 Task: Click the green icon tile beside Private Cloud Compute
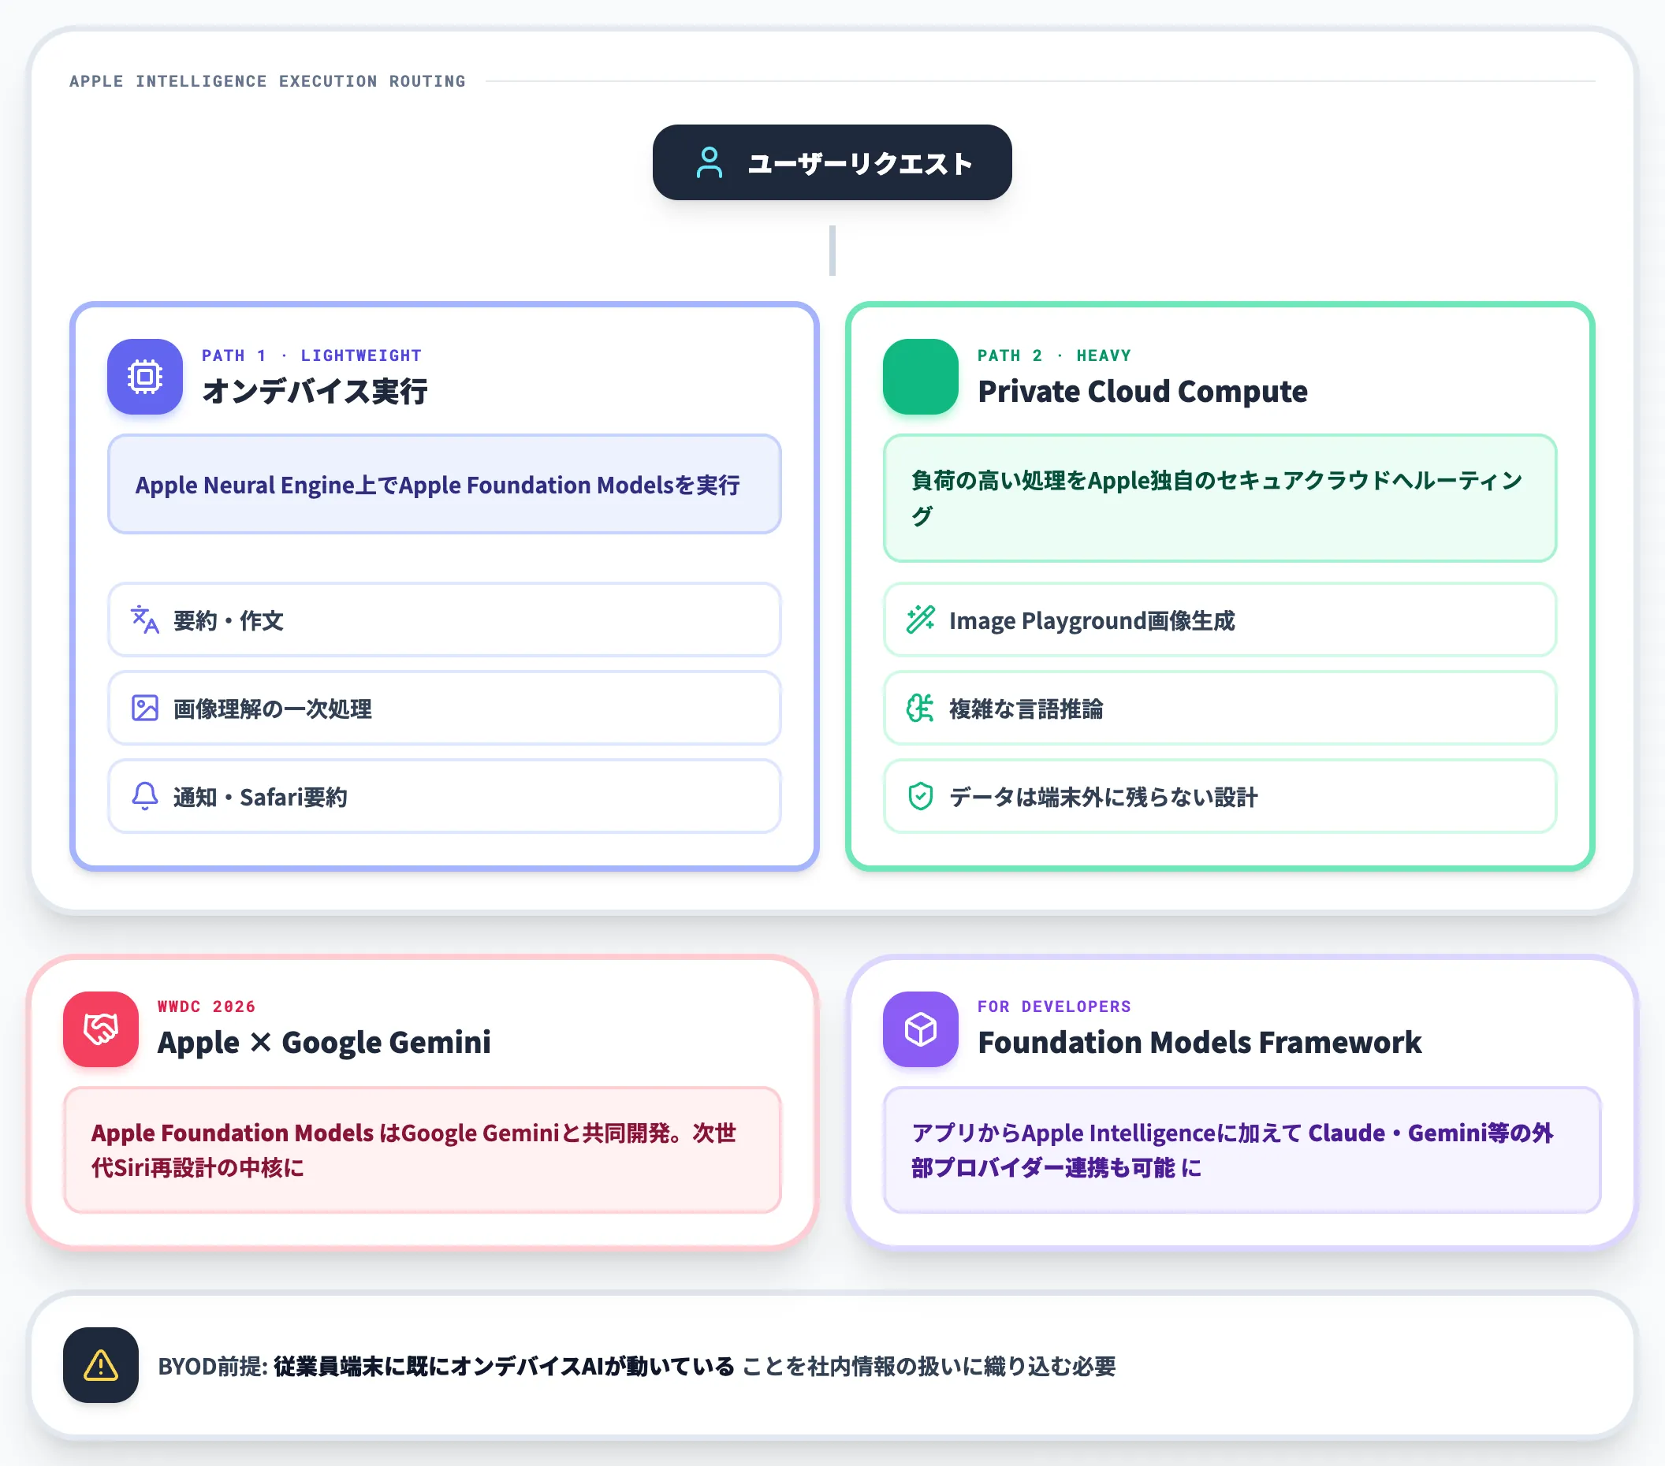921,377
